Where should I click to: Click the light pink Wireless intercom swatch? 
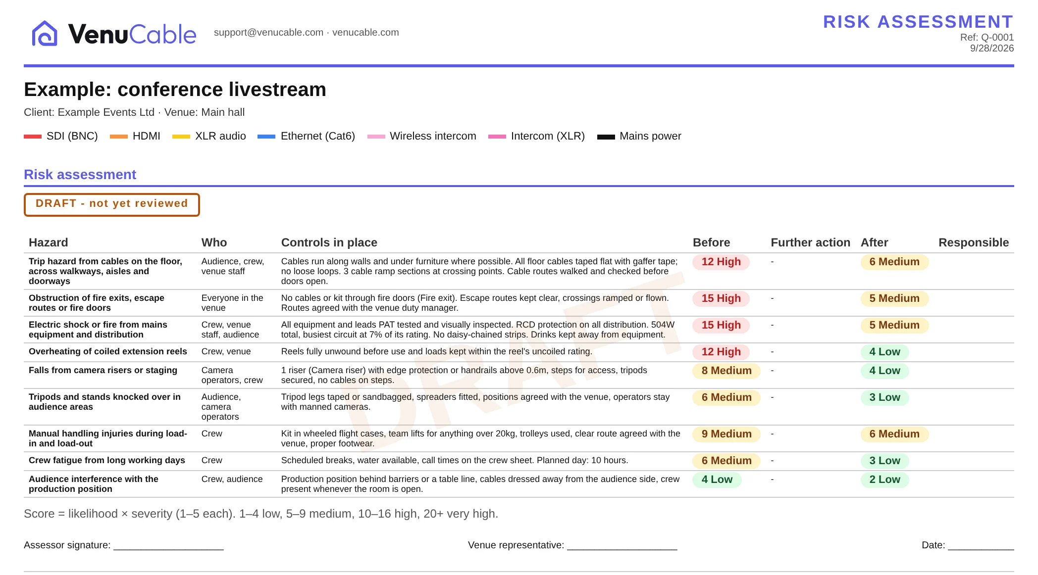(x=376, y=137)
